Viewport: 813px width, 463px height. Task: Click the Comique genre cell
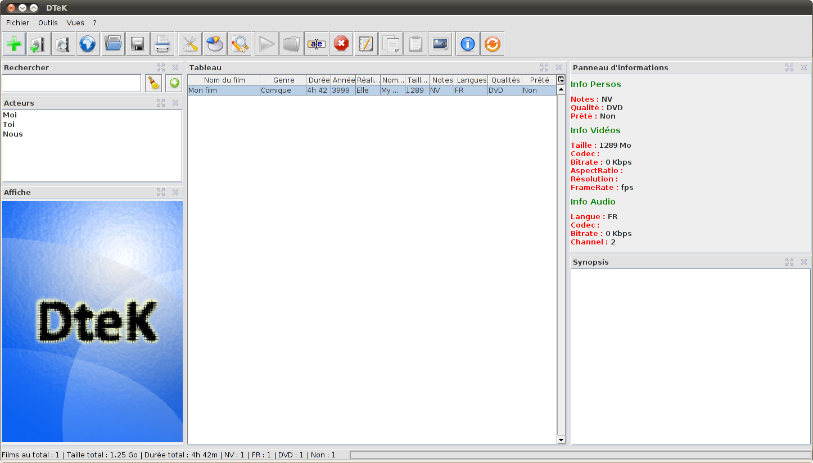[283, 90]
